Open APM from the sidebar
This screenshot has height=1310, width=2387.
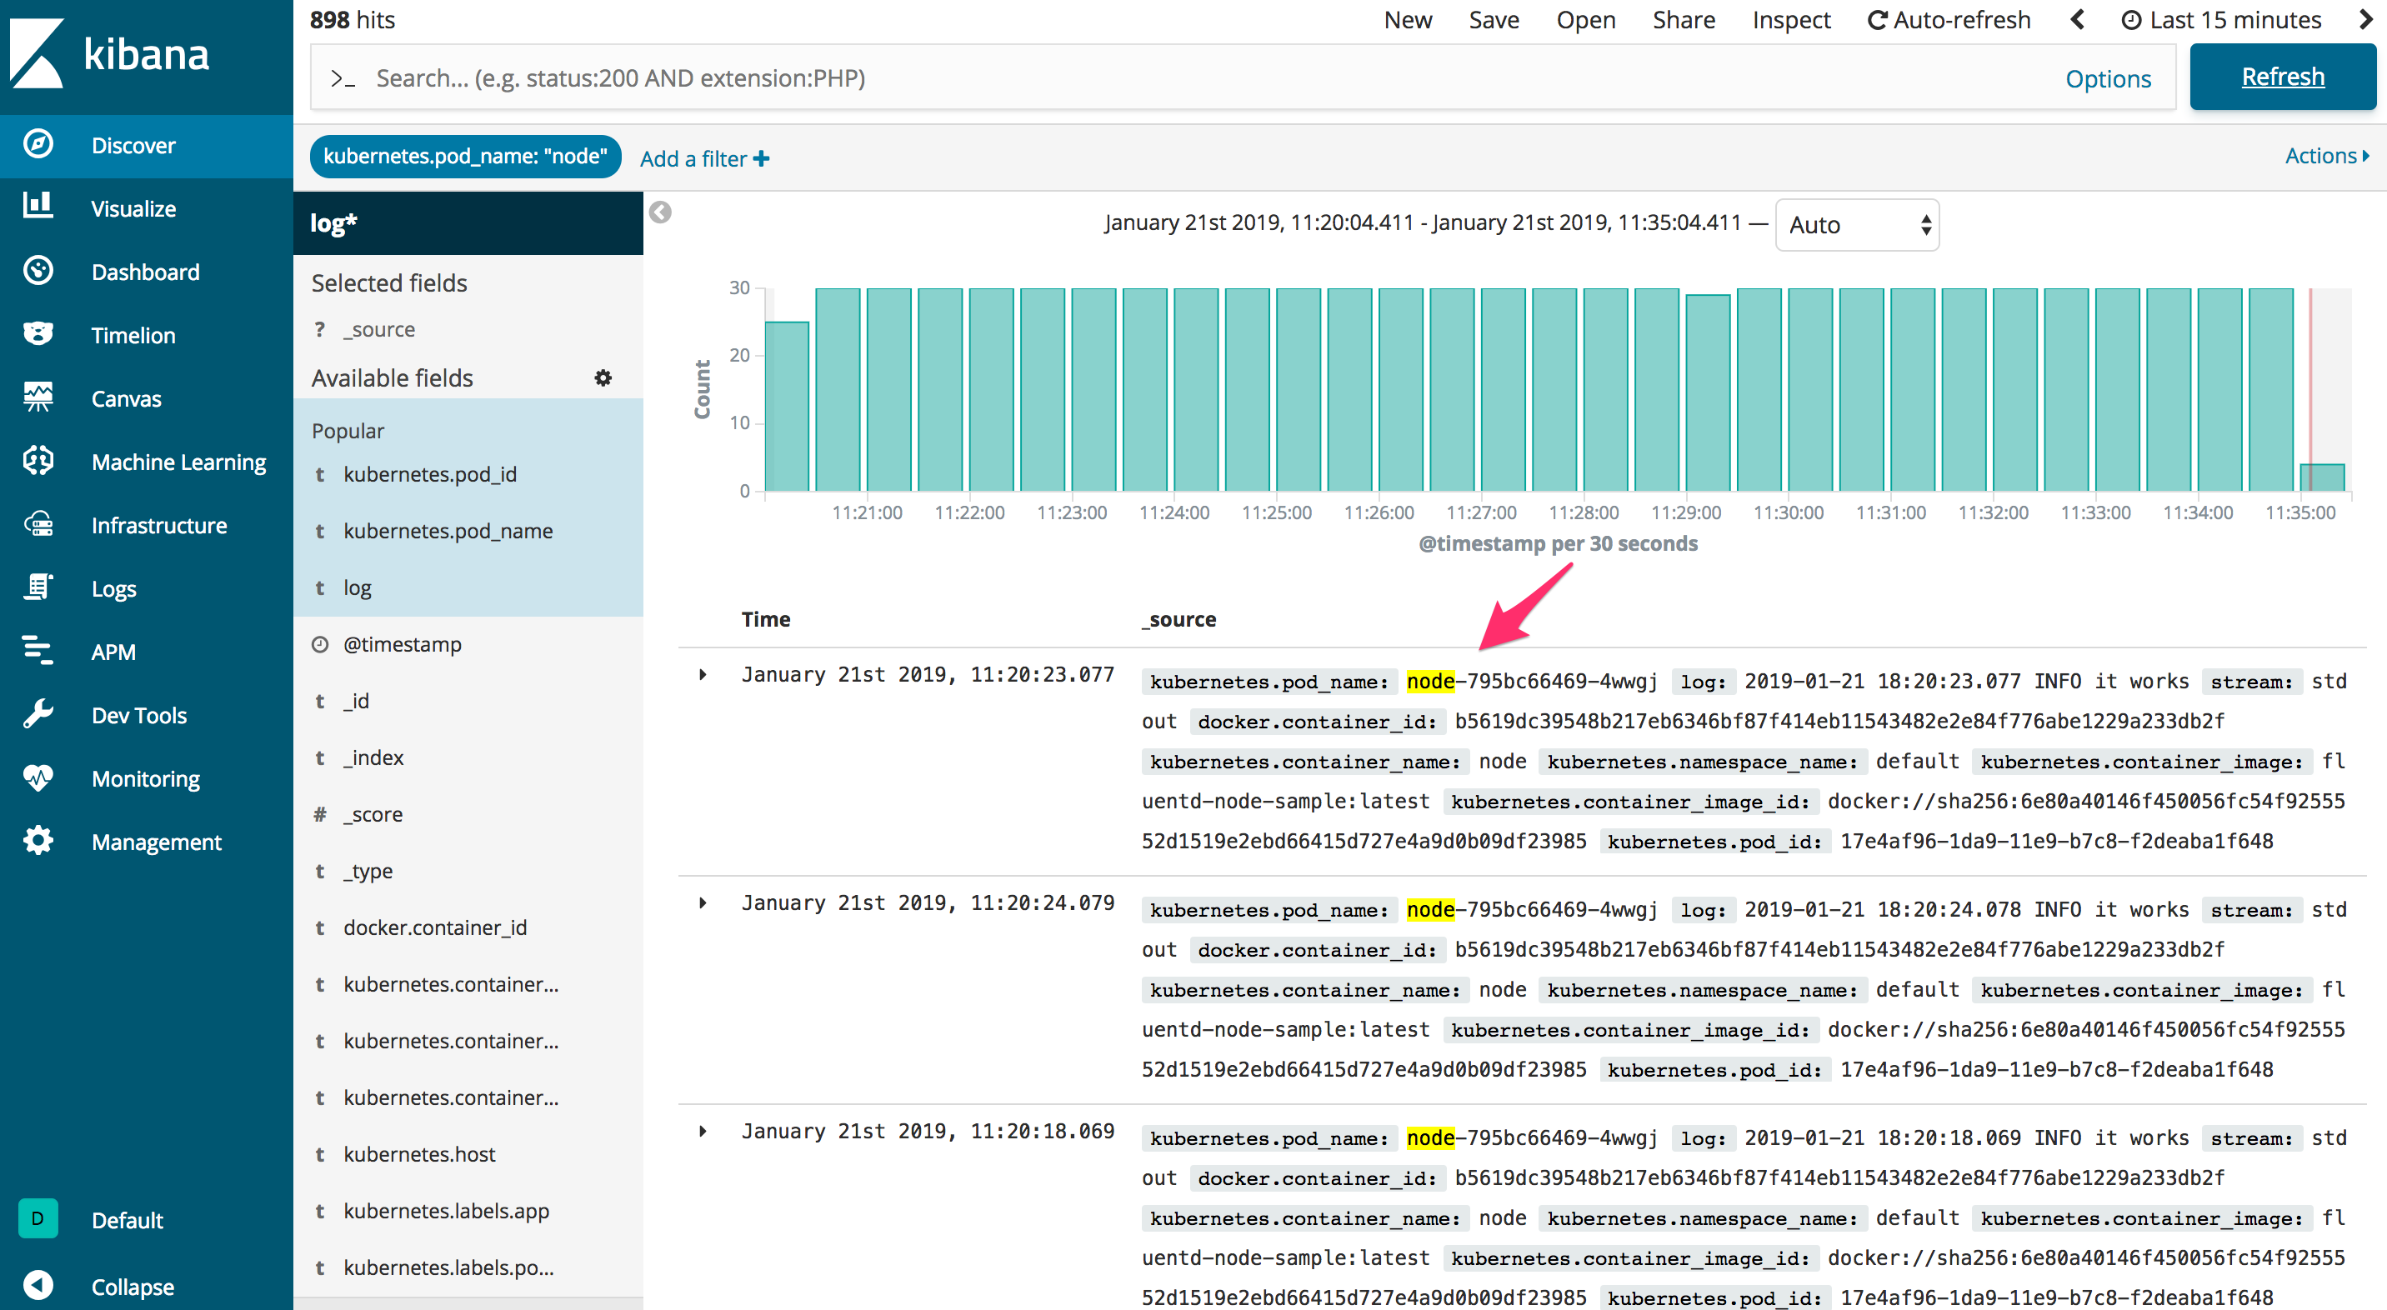coord(113,652)
